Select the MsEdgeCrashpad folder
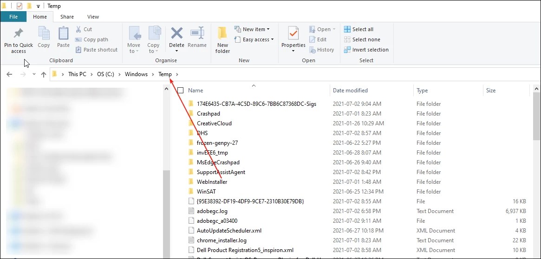Image resolution: width=541 pixels, height=259 pixels. [x=218, y=162]
